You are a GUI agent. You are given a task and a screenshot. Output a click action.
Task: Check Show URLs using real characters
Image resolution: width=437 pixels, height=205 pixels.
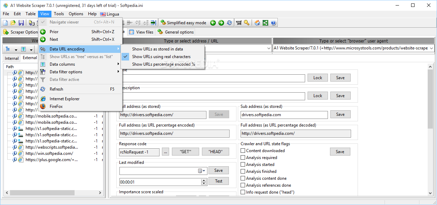point(163,56)
